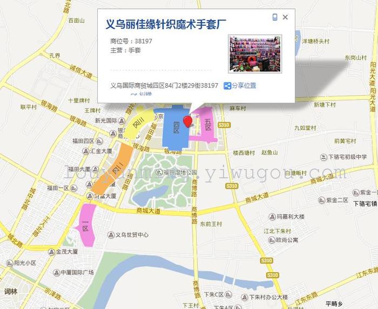
Task: Click the 汇金大厦 building icon
Action: pyautogui.click(x=85, y=151)
